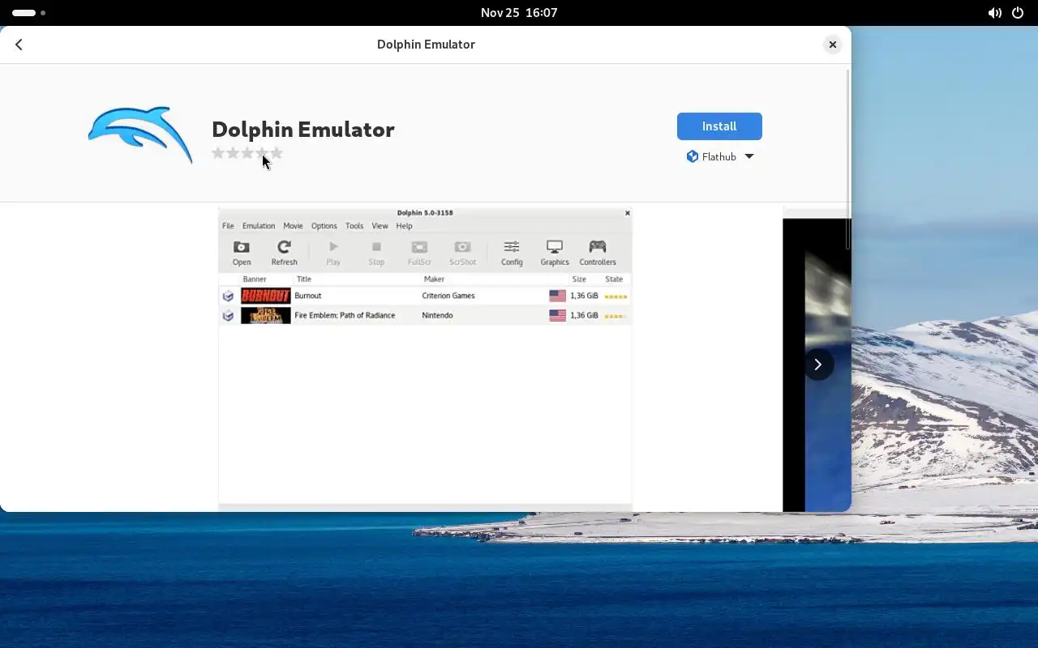Screen dimensions: 1038x648
Task: Click the Emulation menu in the screenshot
Action: [x=259, y=226]
